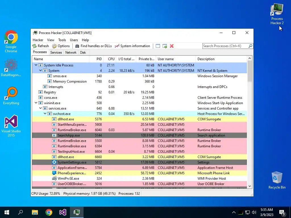
Task: Click the Process Hacker tray graph icon
Action: (x=241, y=212)
